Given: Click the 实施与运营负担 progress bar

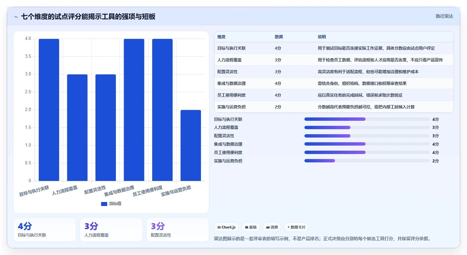Looking at the screenshot, I should coord(367,161).
